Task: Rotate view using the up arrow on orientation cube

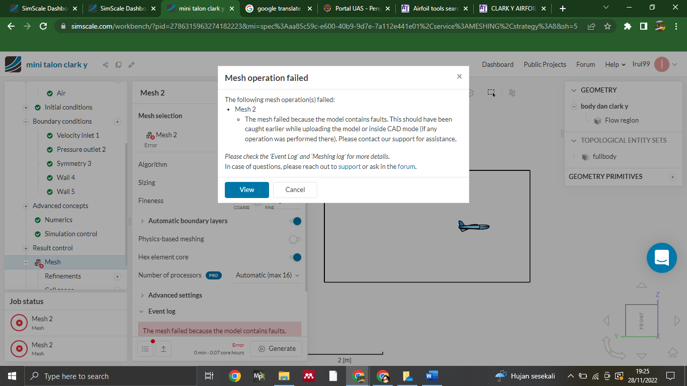Action: pos(642,285)
